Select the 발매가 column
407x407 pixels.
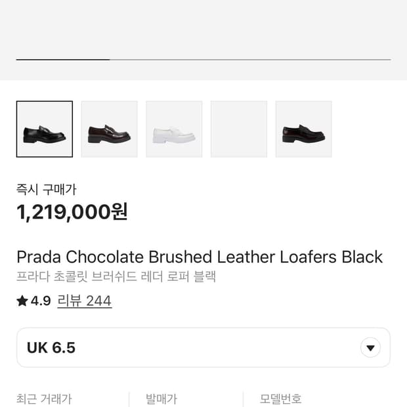point(161,399)
